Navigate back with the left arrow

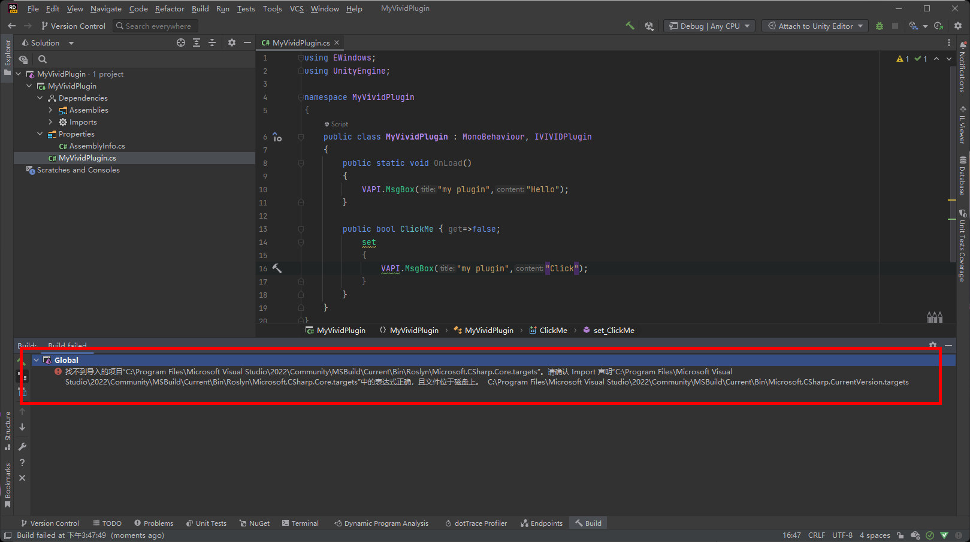11,26
